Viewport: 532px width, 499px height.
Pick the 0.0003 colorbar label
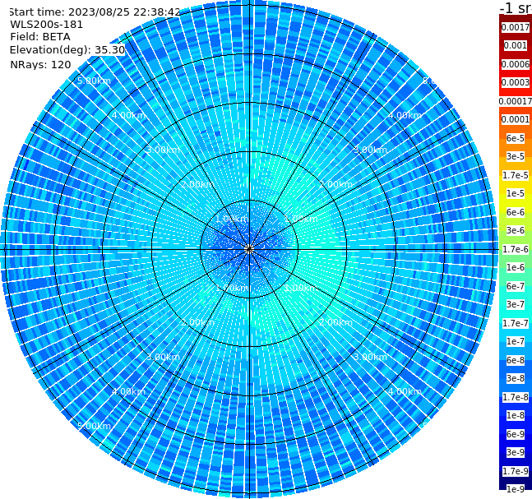coord(516,82)
